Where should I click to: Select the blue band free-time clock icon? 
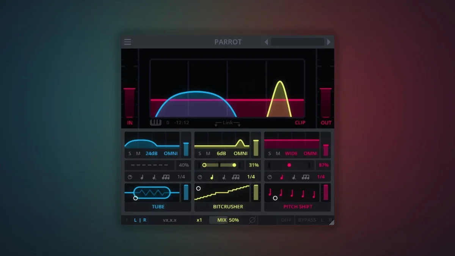point(130,177)
